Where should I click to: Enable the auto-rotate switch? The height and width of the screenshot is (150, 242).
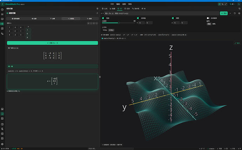[x=208, y=18]
